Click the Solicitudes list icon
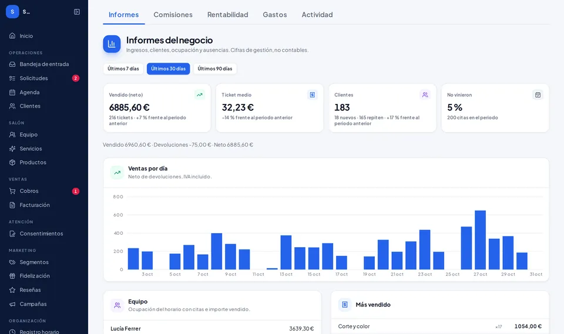564x334 pixels. coord(12,78)
